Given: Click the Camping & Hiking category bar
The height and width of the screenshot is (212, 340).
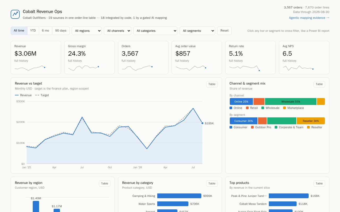Looking at the screenshot, I should [179, 196].
